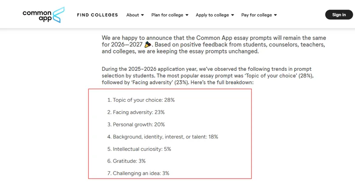
Task: Open the FIND COLLEGES page
Action: [97, 15]
